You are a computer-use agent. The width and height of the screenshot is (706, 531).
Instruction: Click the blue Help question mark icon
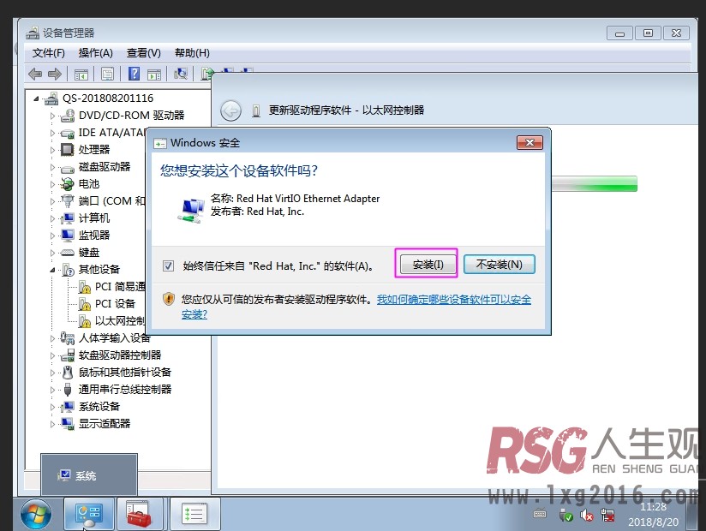point(134,74)
